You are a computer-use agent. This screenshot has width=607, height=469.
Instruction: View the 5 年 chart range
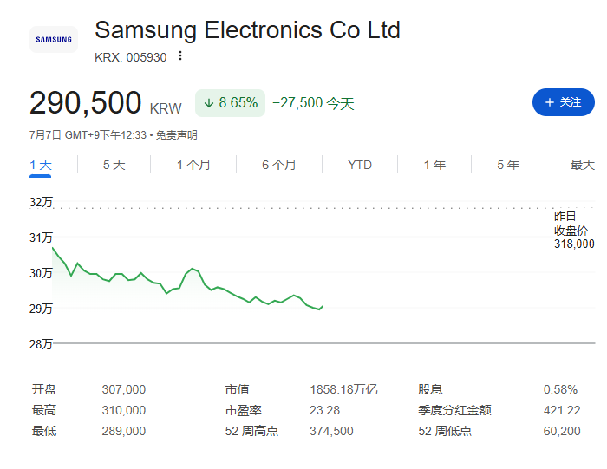click(x=508, y=165)
